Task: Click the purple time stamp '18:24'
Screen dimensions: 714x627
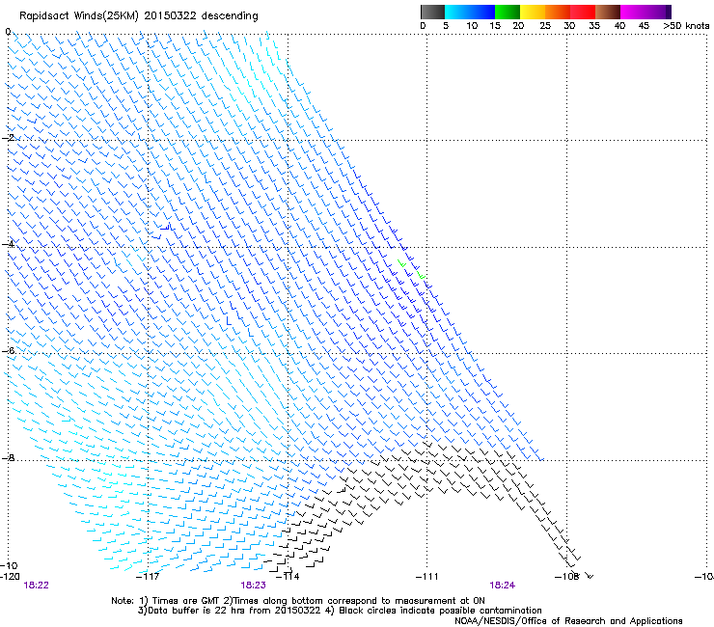Action: (503, 586)
